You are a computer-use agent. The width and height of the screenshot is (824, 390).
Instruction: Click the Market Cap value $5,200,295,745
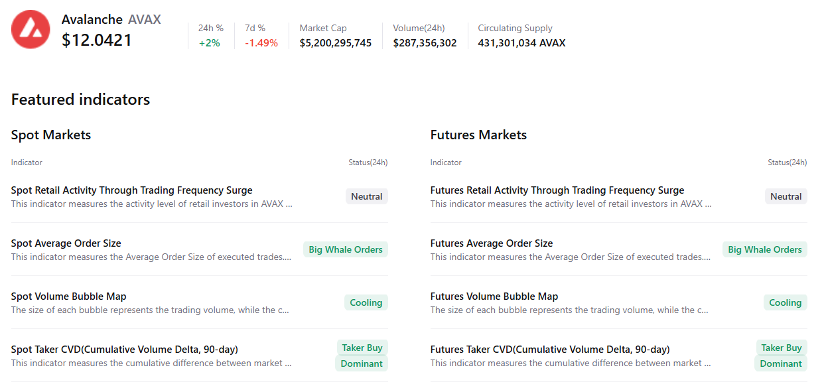pyautogui.click(x=335, y=43)
